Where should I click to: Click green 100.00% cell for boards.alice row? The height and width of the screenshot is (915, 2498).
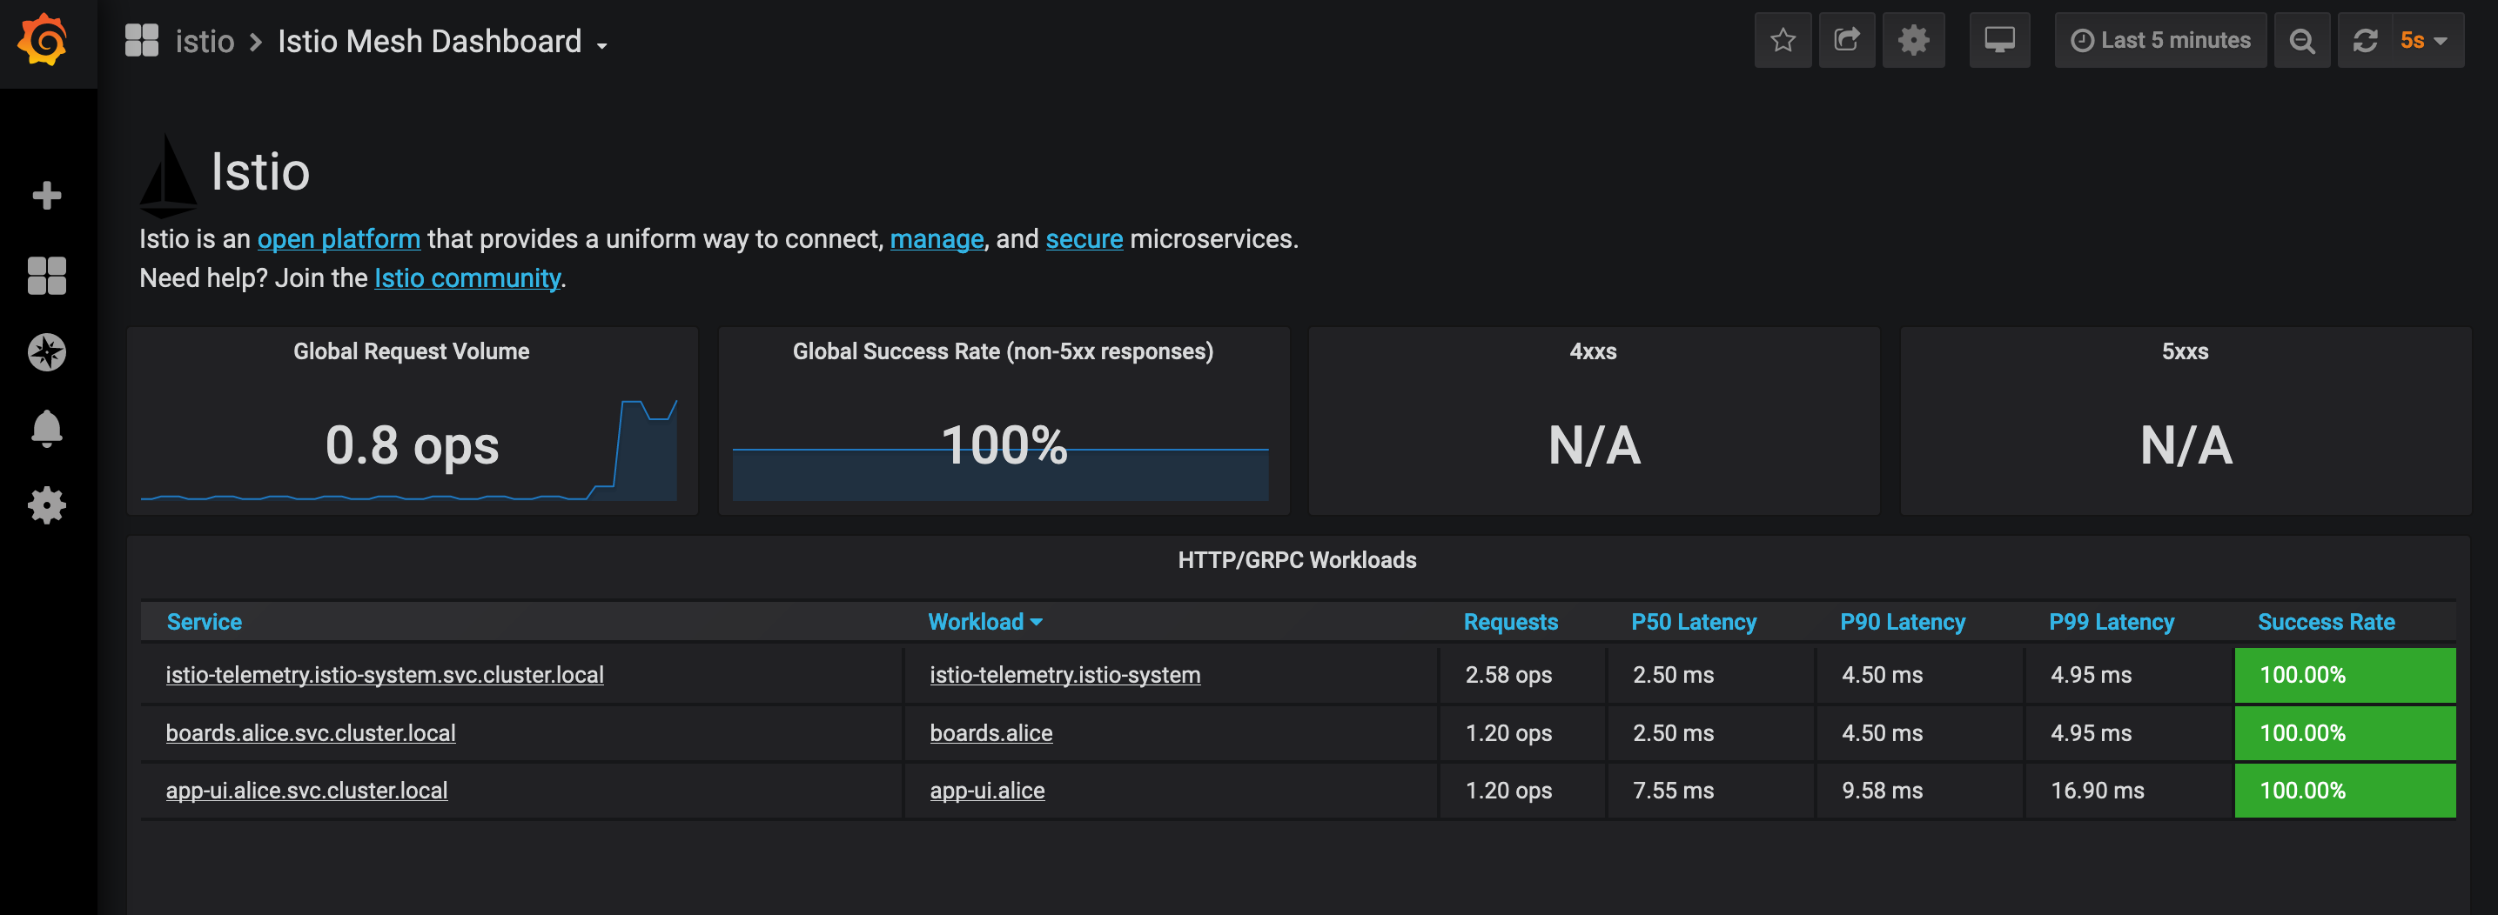(2345, 732)
